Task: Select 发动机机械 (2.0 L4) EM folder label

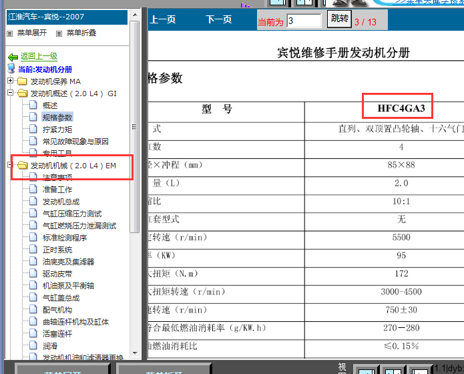Action: 73,166
